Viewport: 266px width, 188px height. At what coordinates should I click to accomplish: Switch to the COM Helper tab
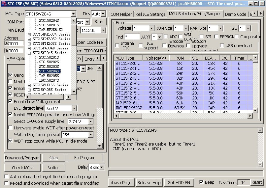point(121,14)
